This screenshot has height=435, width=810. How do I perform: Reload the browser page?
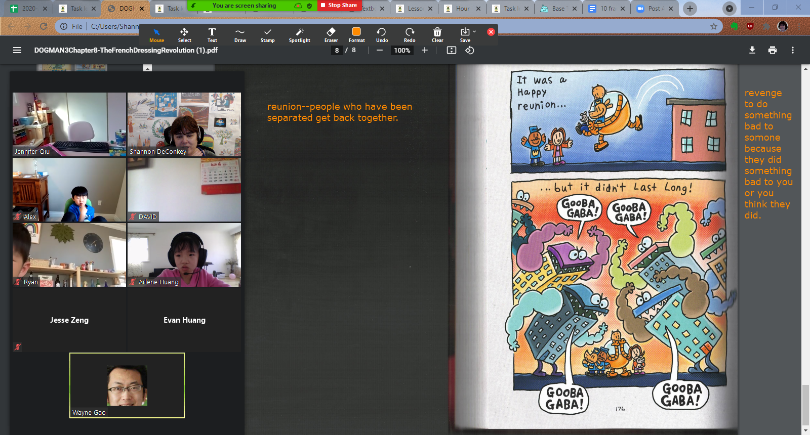tap(44, 26)
